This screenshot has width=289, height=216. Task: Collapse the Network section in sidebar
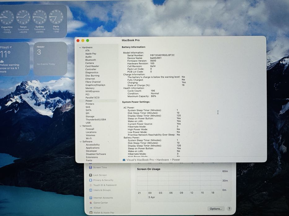coord(81,126)
